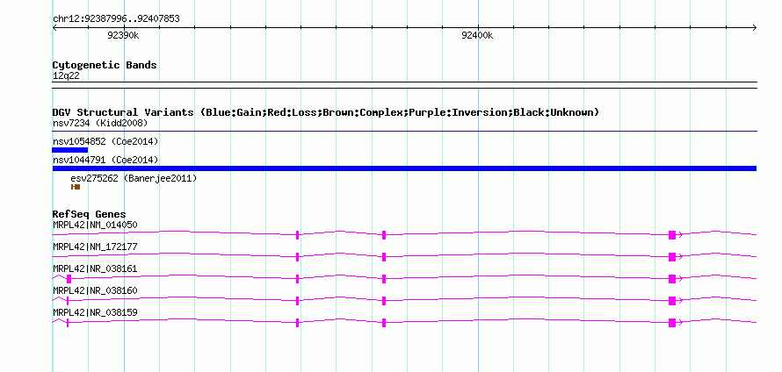Click the last exon box of NR_038160
Screen dimensions: 782x372
(x=672, y=301)
